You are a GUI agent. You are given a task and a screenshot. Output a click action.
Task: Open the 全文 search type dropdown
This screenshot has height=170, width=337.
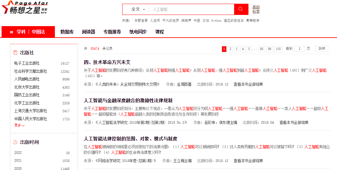pyautogui.click(x=136, y=9)
